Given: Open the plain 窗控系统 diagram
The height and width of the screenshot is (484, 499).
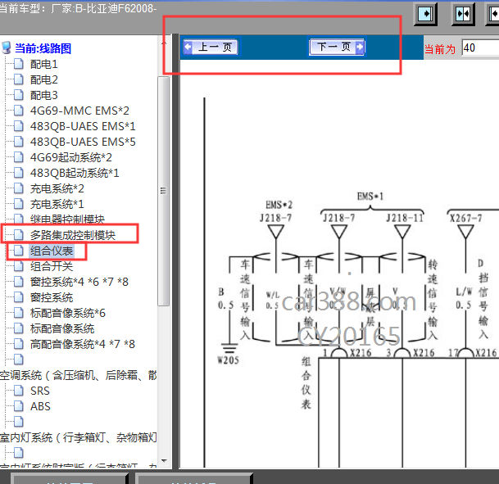Looking at the screenshot, I should click(52, 297).
